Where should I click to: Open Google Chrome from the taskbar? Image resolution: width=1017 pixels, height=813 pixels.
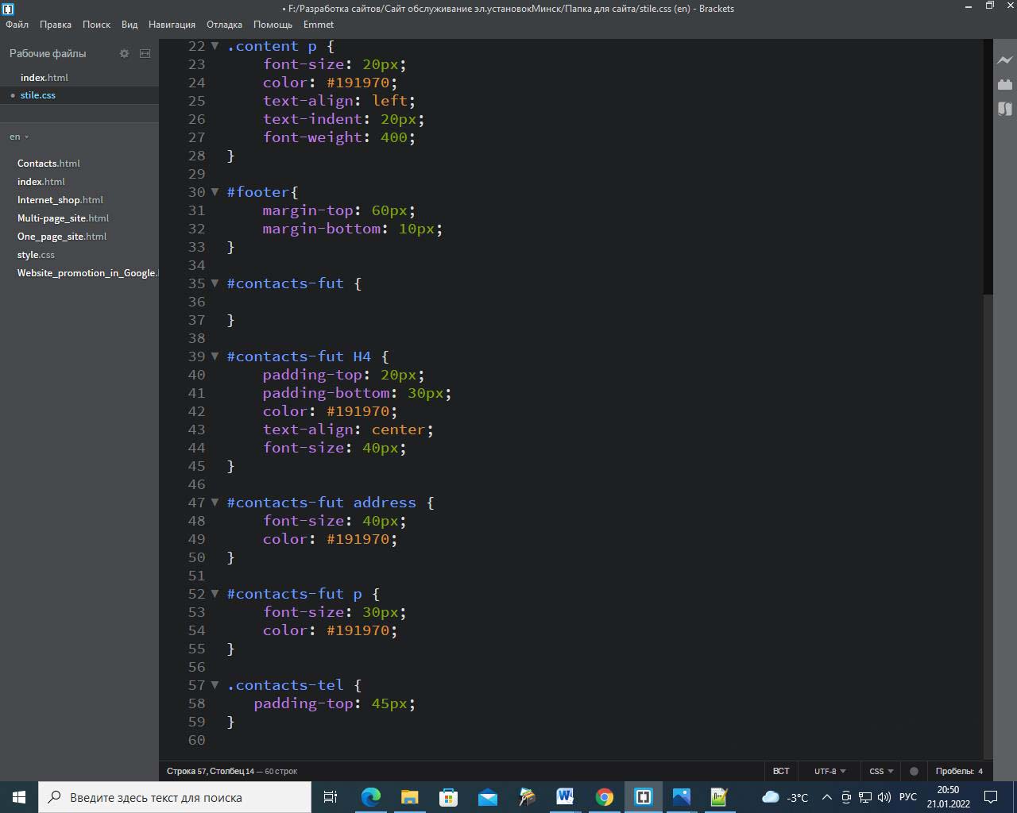(605, 797)
